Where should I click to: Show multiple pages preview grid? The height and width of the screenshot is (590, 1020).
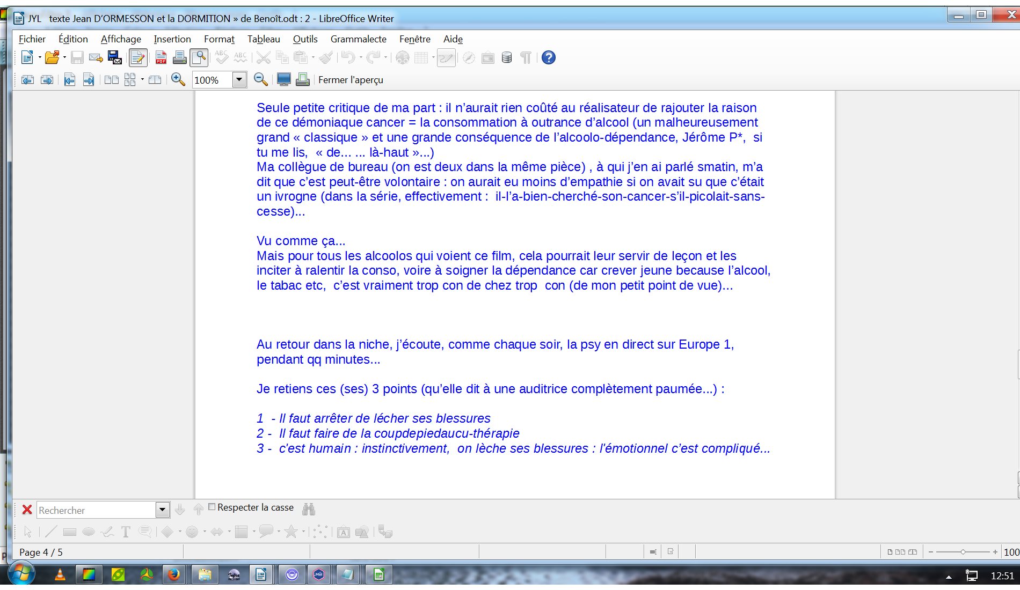click(130, 80)
